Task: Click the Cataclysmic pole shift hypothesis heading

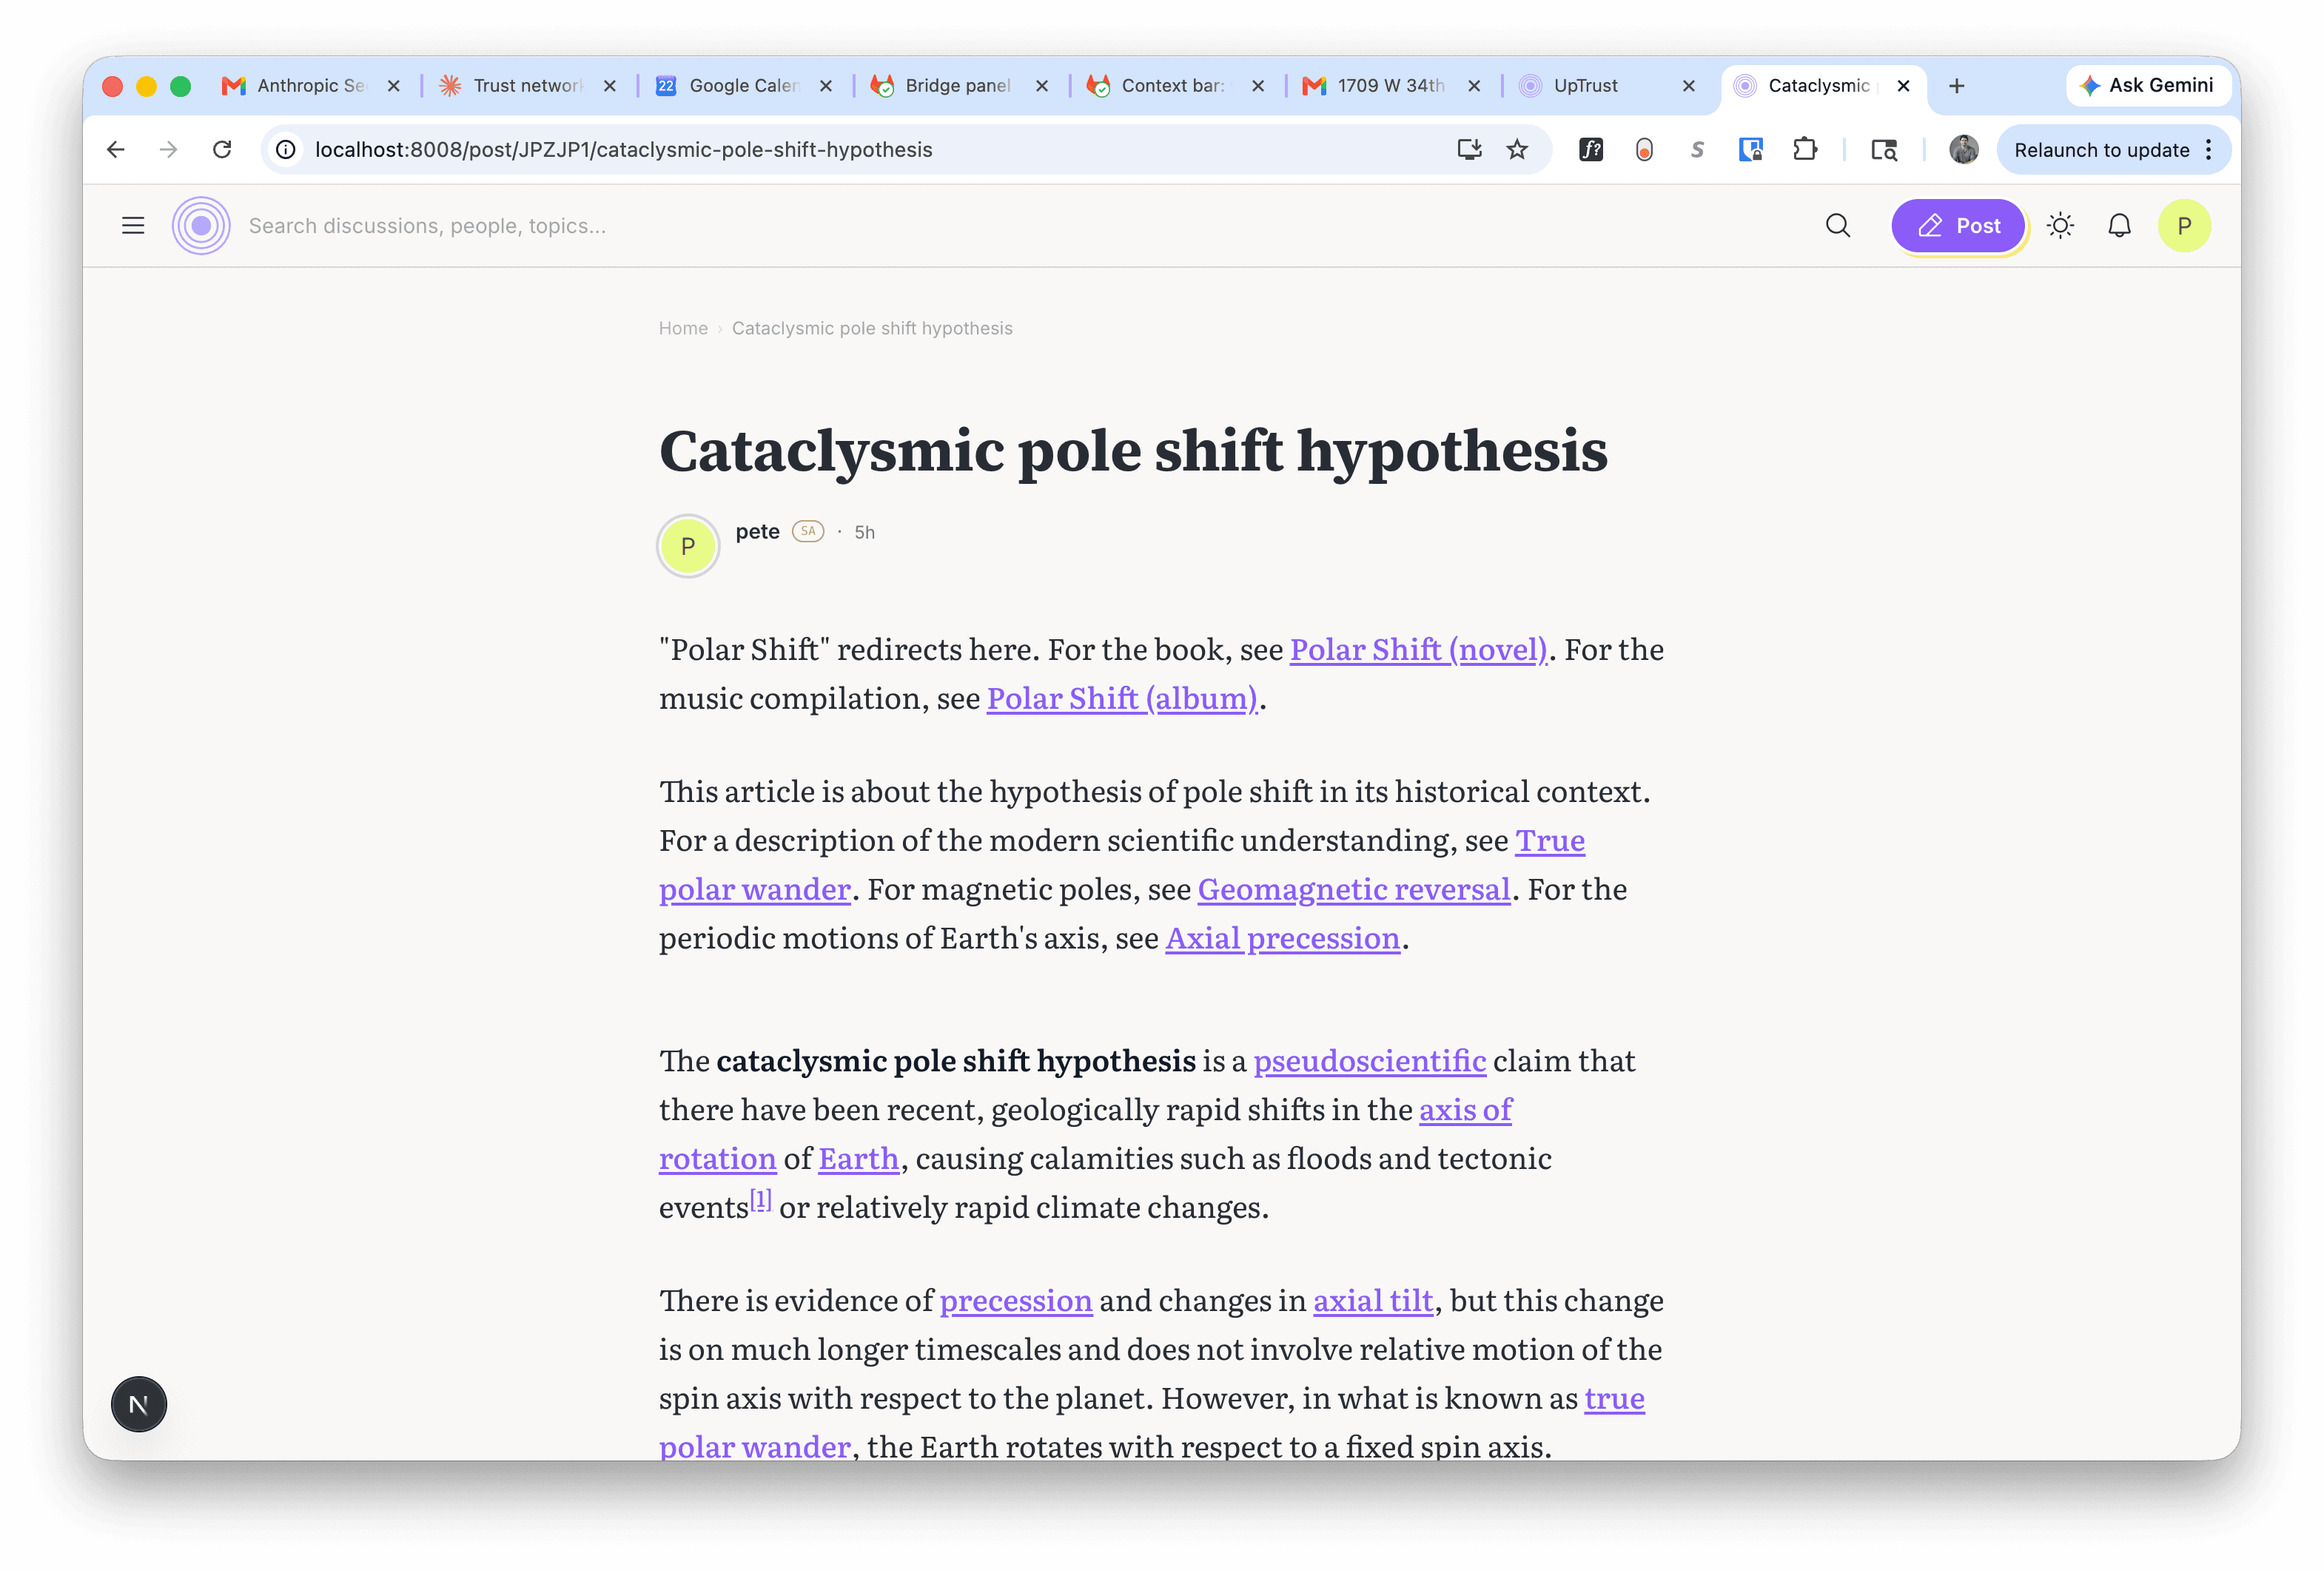Action: 1133,451
